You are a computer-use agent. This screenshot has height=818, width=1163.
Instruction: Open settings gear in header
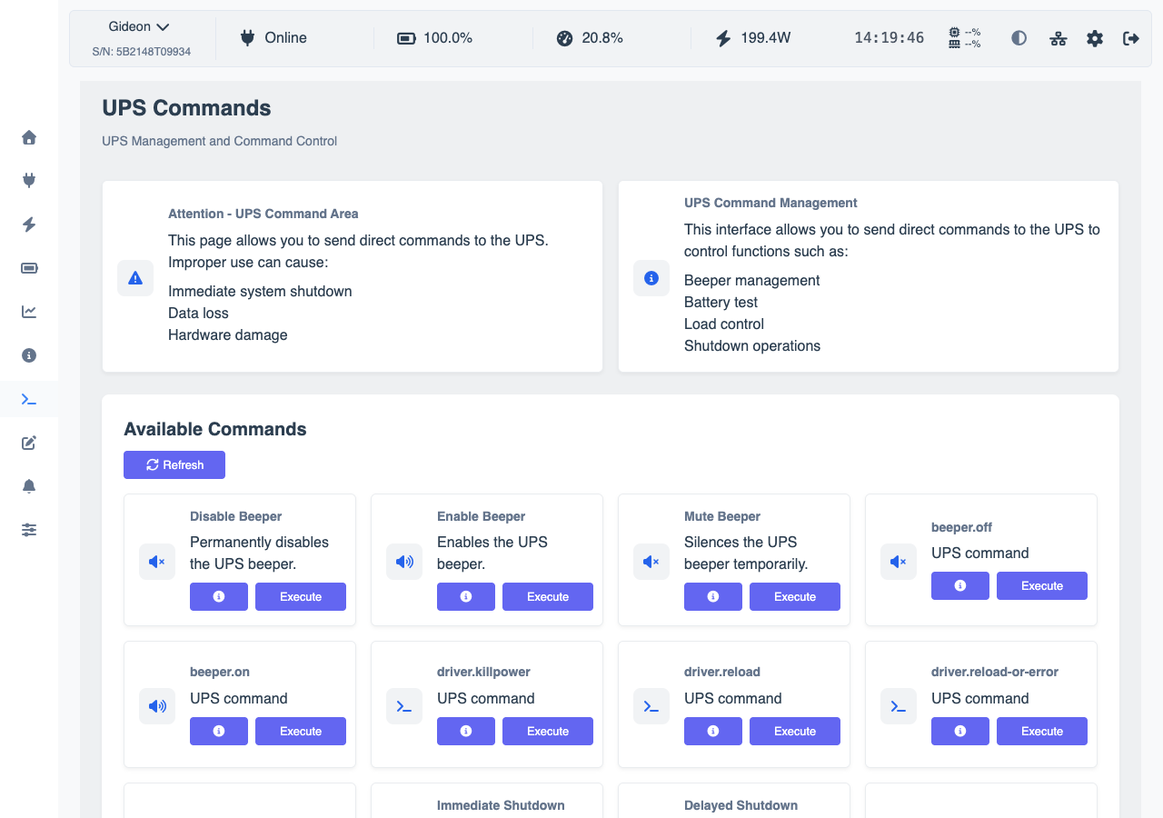tap(1095, 38)
